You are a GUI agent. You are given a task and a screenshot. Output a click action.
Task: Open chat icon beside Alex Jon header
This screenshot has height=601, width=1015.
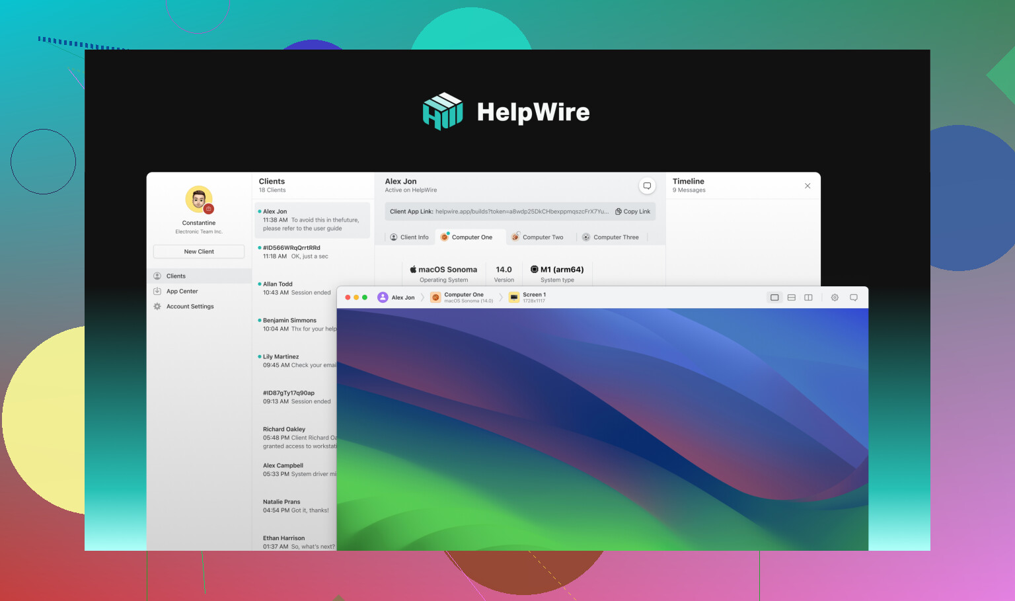pyautogui.click(x=647, y=186)
